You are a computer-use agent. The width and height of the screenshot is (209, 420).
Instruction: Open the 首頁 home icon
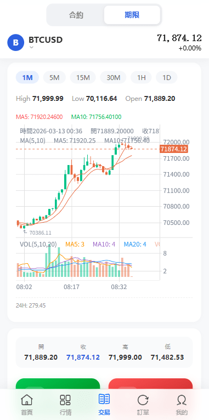click(x=27, y=400)
